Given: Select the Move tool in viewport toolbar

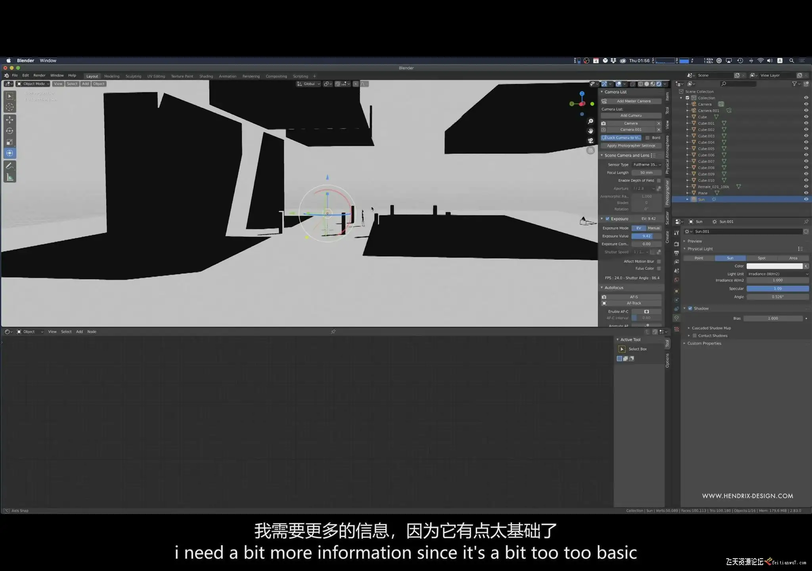Looking at the screenshot, I should (x=10, y=120).
